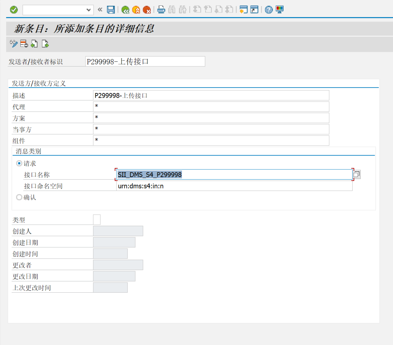Open the command field dropdown arrow
393x345 pixels.
pos(88,10)
